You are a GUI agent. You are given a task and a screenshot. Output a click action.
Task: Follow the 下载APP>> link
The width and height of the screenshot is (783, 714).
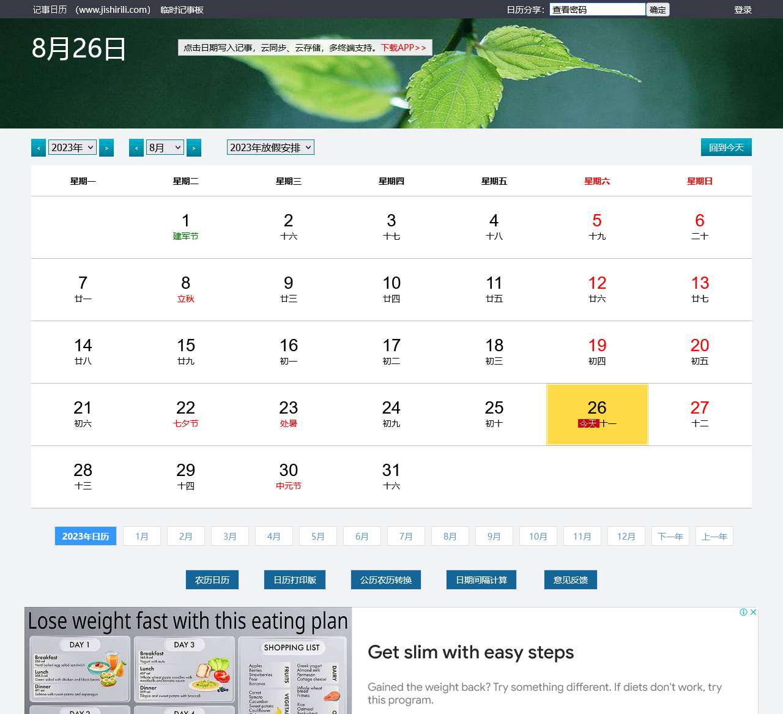click(x=404, y=48)
